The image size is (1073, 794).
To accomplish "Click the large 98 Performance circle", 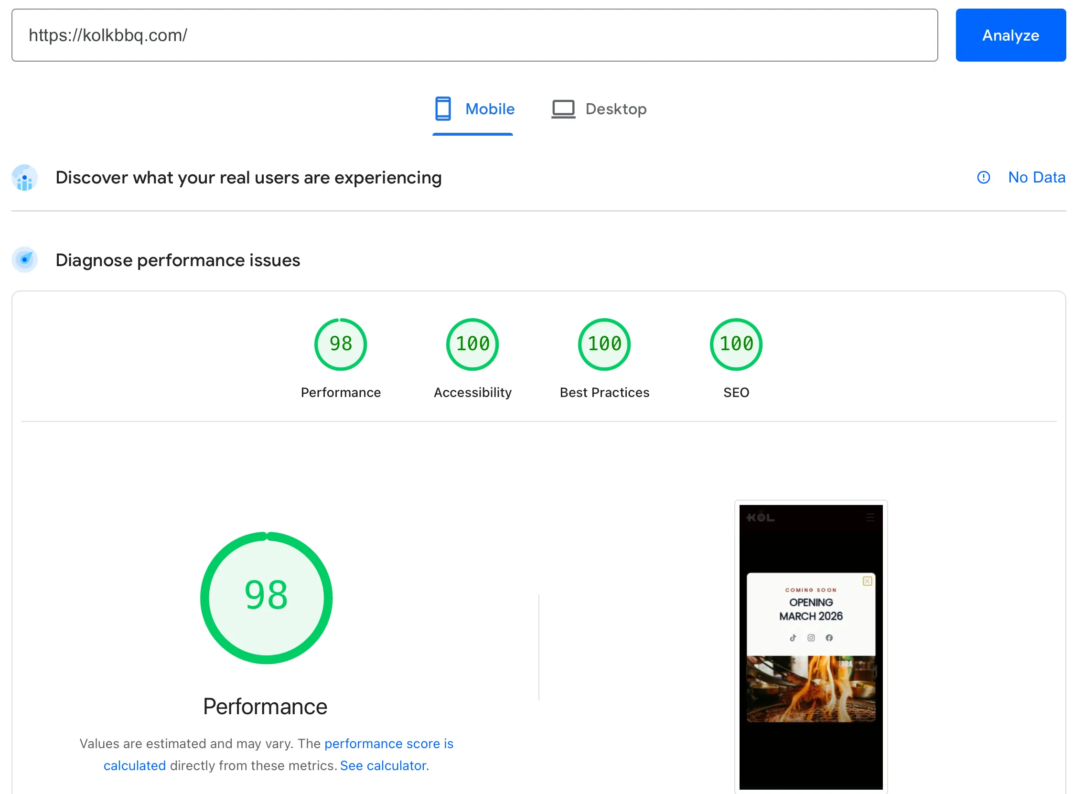I will click(x=266, y=597).
